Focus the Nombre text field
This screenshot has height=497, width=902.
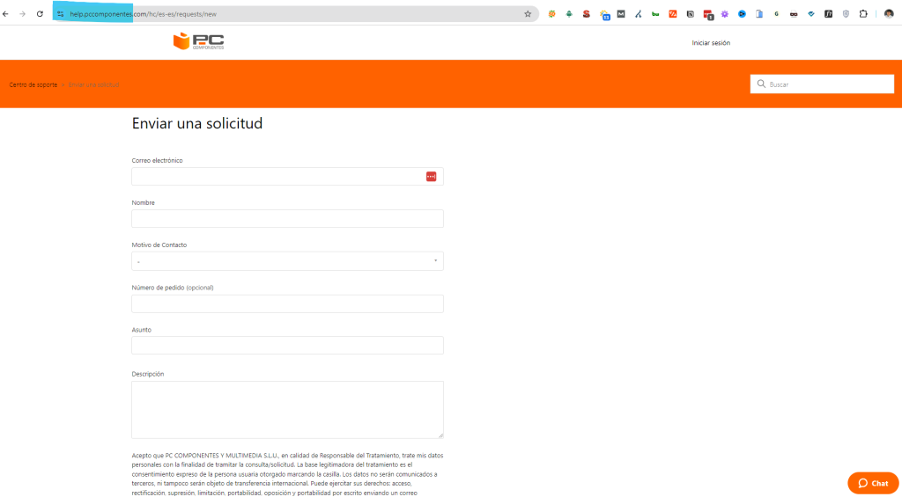(287, 219)
